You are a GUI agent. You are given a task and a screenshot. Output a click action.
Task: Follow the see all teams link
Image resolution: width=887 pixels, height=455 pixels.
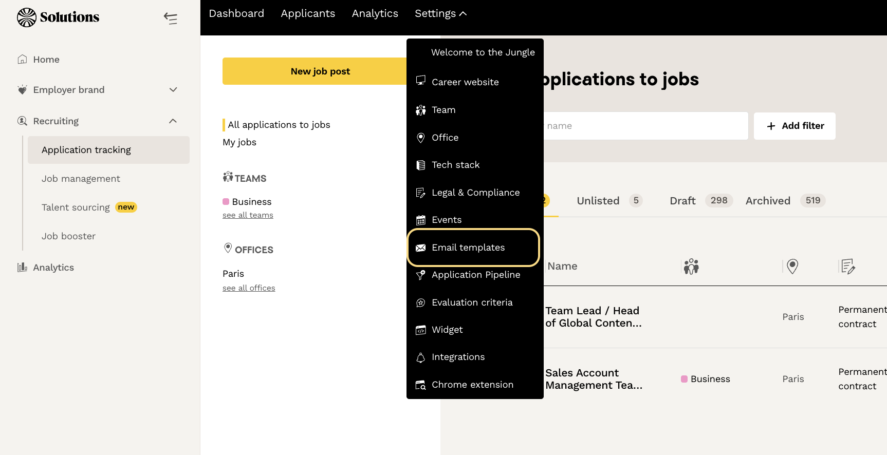pyautogui.click(x=248, y=215)
